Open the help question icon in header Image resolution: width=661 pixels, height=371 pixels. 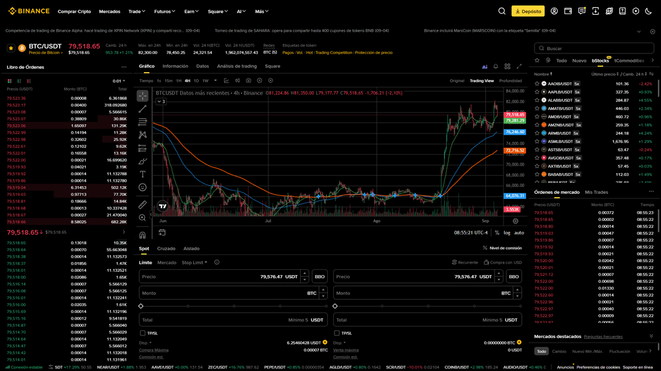click(622, 12)
